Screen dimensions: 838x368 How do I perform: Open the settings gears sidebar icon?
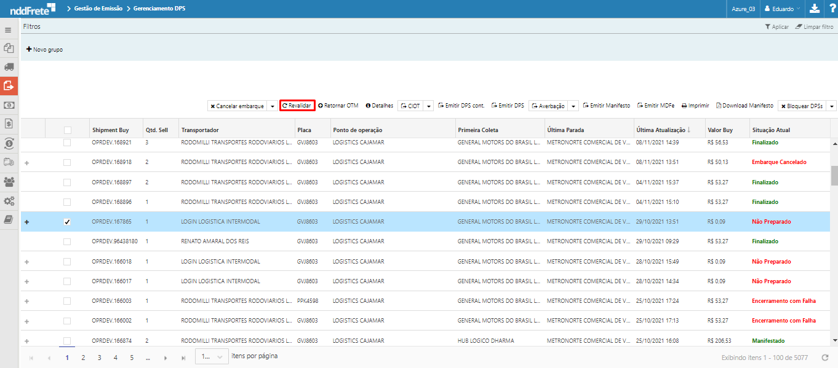coord(9,201)
